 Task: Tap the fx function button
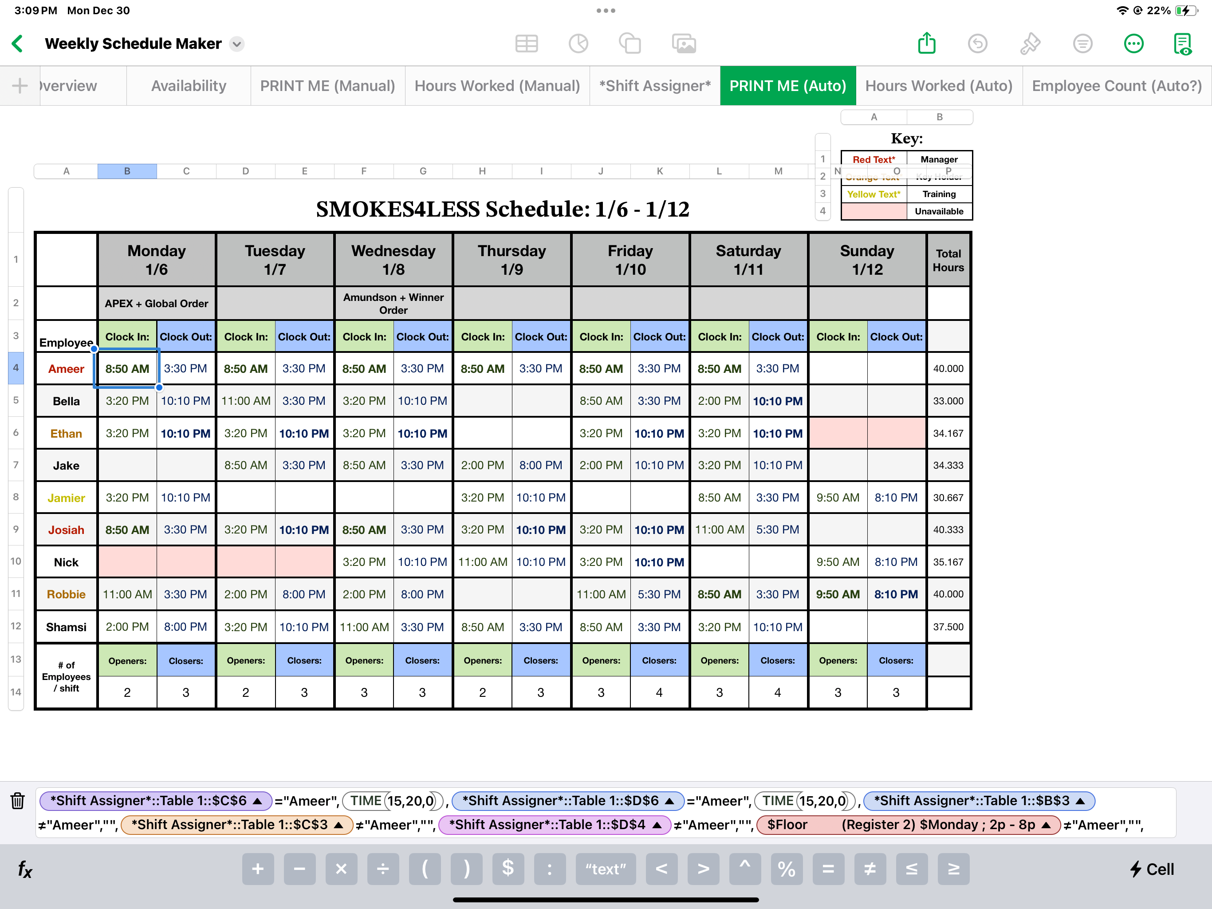(x=25, y=869)
